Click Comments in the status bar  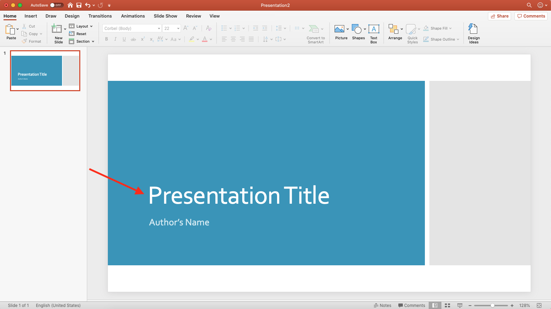(x=412, y=305)
